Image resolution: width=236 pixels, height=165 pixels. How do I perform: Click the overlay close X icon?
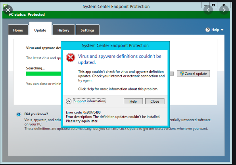[x=8, y=10]
